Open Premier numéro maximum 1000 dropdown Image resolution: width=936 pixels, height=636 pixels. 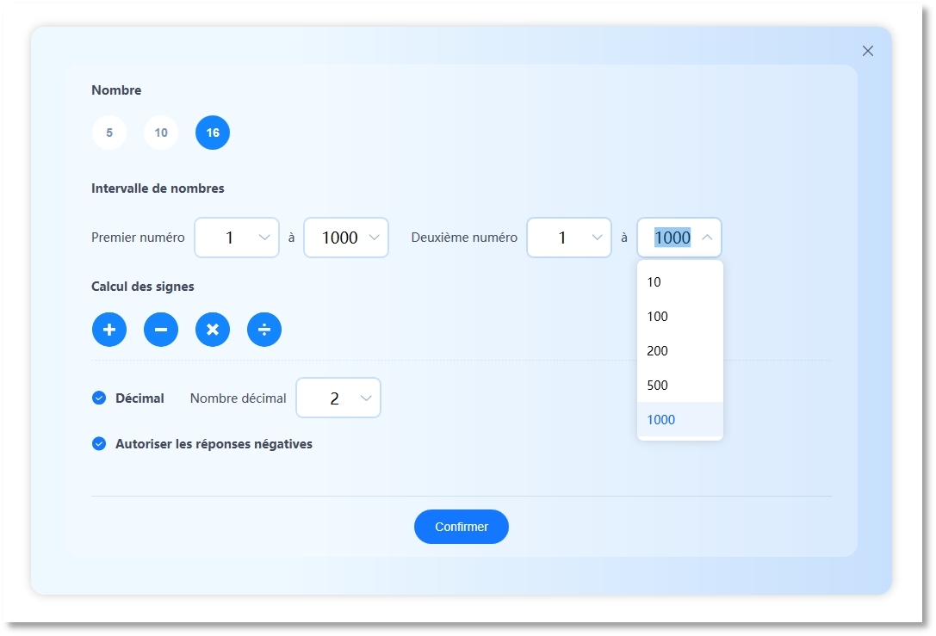tap(346, 238)
